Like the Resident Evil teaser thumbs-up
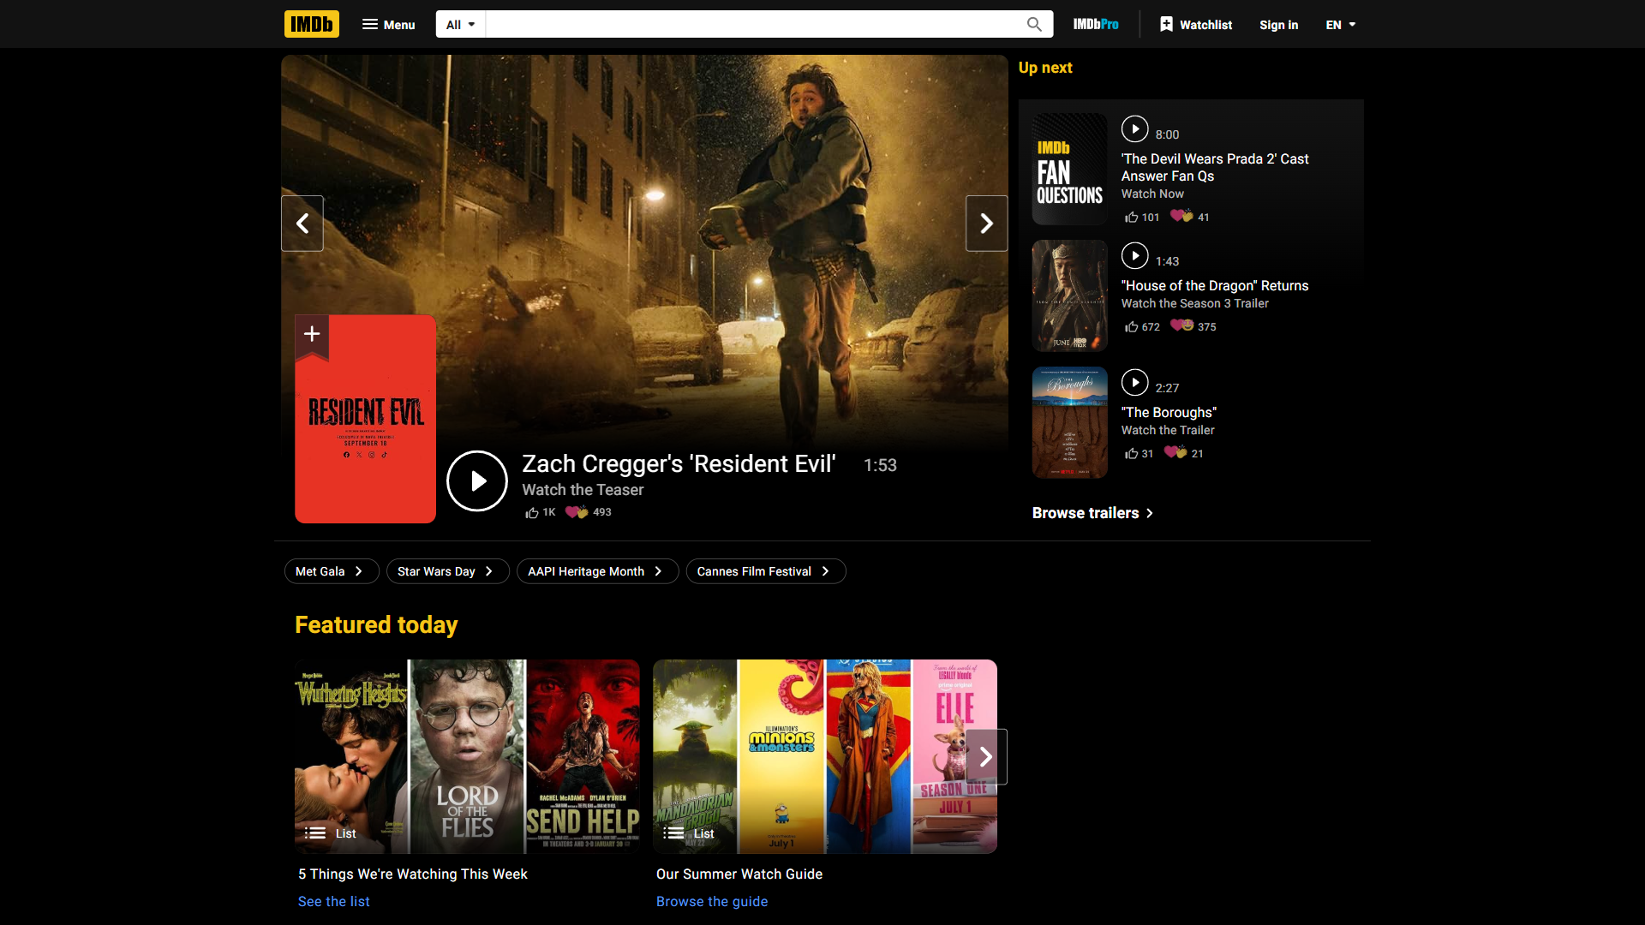Viewport: 1645px width, 925px height. (540, 512)
